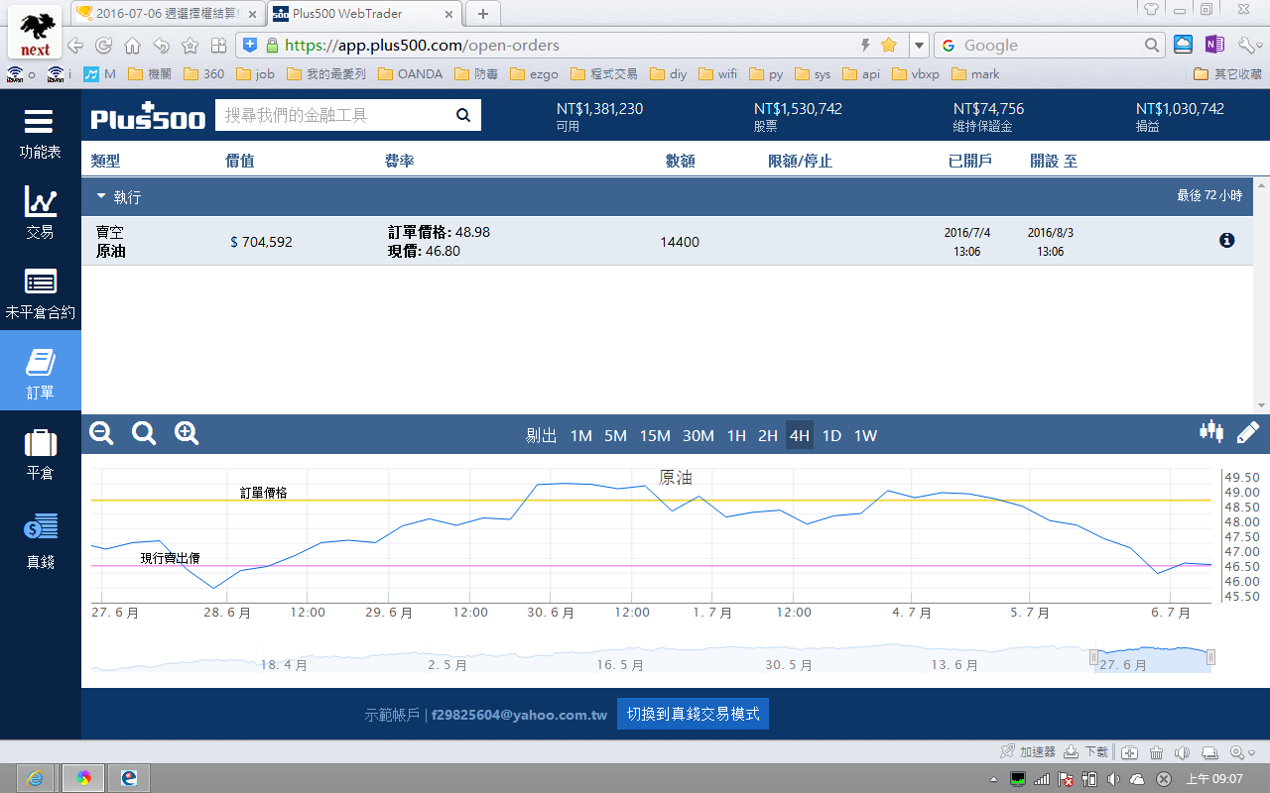This screenshot has width=1270, height=793.
Task: Select the 2H chart timeframe
Action: tap(768, 435)
